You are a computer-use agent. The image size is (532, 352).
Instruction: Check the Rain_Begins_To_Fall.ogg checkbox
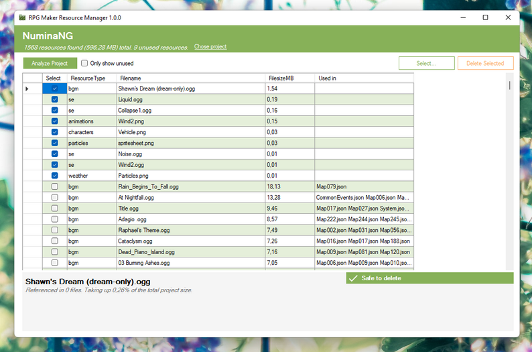point(55,186)
